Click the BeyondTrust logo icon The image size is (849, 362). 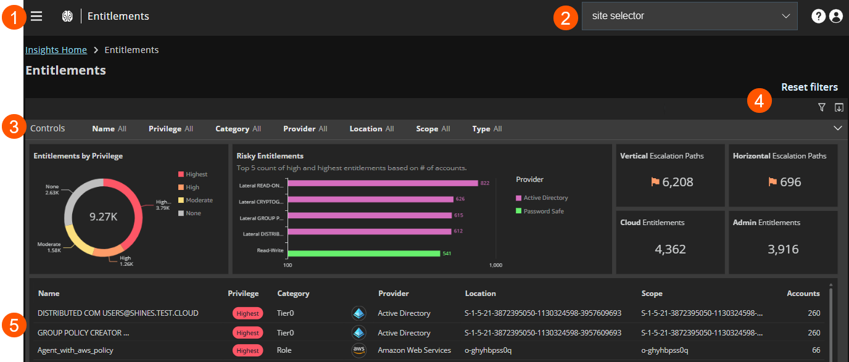(x=67, y=17)
